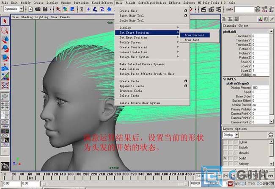Toggle visibility box of B_hair layer
Image resolution: width=275 pixels, height=189 pixels.
[x=225, y=142]
